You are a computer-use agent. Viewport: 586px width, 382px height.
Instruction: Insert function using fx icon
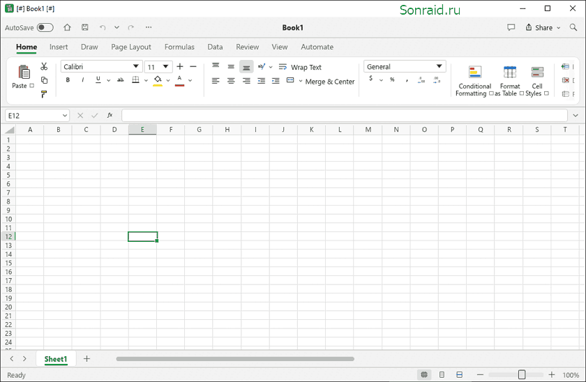[x=110, y=116]
